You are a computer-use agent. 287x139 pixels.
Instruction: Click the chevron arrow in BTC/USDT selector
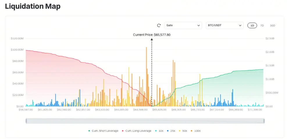(240, 26)
